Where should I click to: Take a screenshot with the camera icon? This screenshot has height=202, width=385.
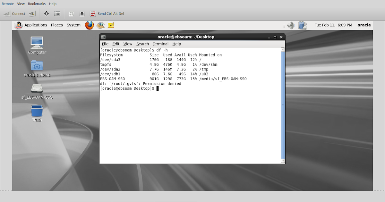click(x=57, y=14)
